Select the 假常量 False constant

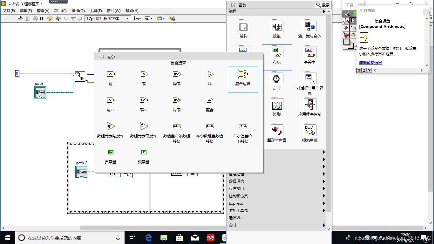[x=144, y=156]
